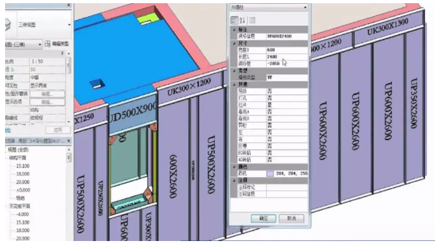The width and height of the screenshot is (444, 248).
Task: Click scale value 1 : 50 field
Action: [x=47, y=62]
